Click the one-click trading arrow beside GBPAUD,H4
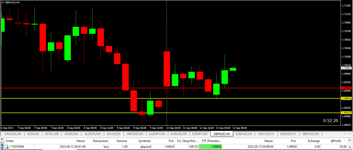The height and width of the screenshot is (150, 353). click(x=3, y=2)
